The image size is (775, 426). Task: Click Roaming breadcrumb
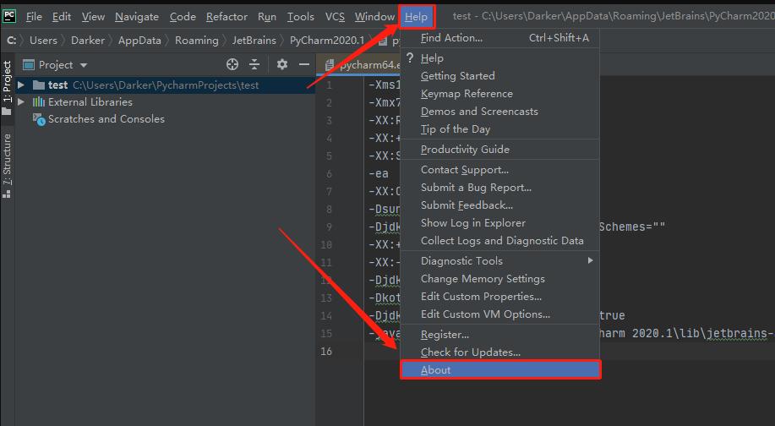tap(197, 41)
